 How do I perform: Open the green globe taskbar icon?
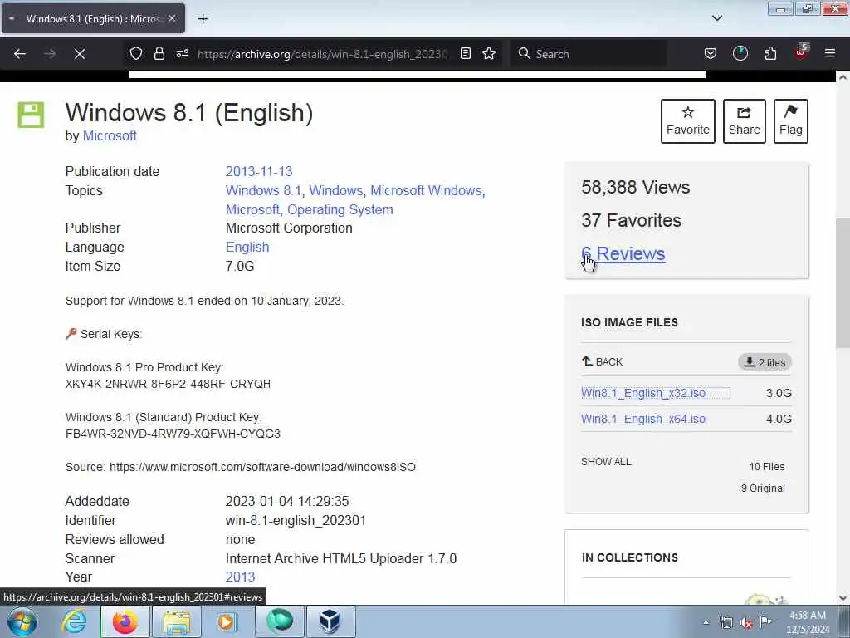(x=279, y=621)
